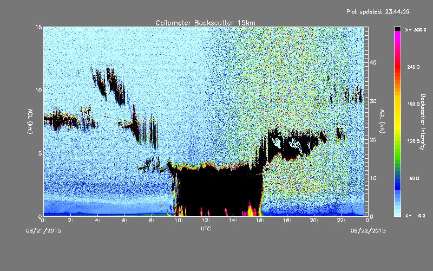The height and width of the screenshot is (271, 433).
Task: Click the "10" km tick on left axis
Action: pyautogui.click(x=38, y=91)
